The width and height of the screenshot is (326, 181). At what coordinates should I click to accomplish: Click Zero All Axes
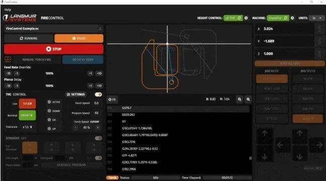coord(290,63)
